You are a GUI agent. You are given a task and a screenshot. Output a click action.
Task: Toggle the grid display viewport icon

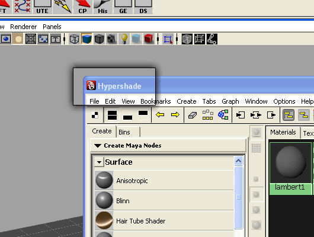[x=31, y=39]
